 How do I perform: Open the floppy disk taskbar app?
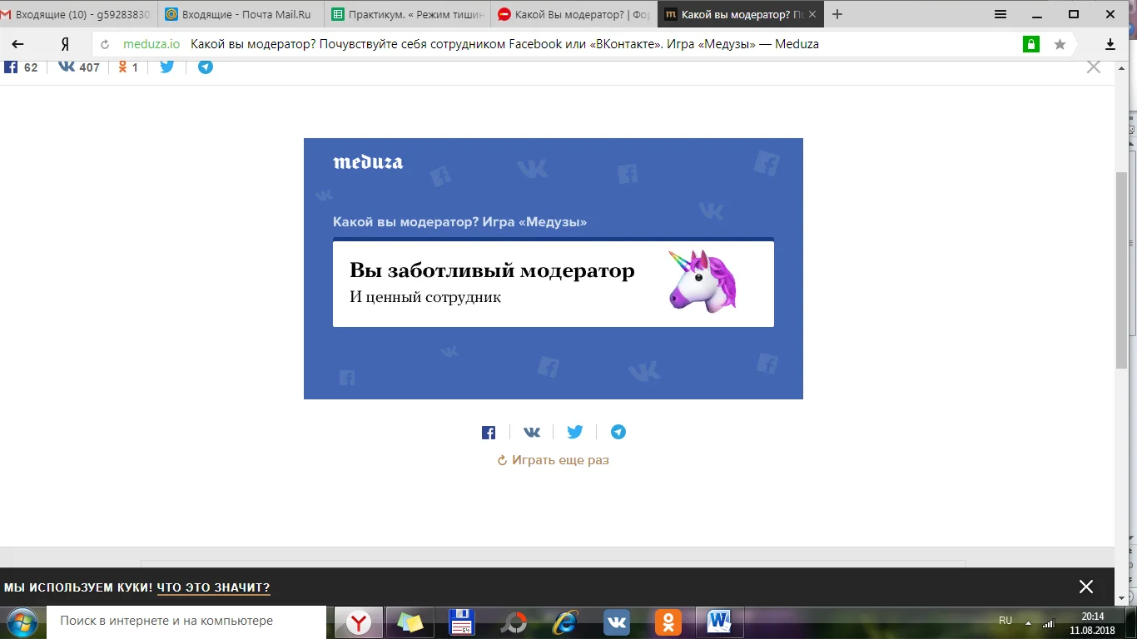(x=462, y=622)
